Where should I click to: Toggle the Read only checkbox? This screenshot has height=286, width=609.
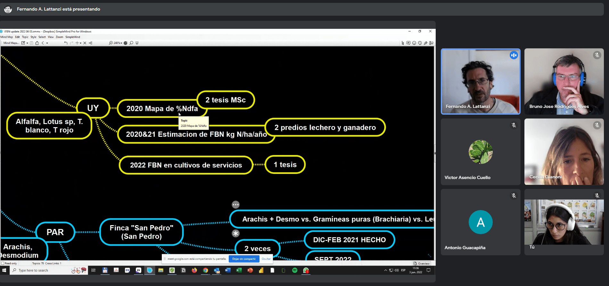pyautogui.click(x=3, y=264)
